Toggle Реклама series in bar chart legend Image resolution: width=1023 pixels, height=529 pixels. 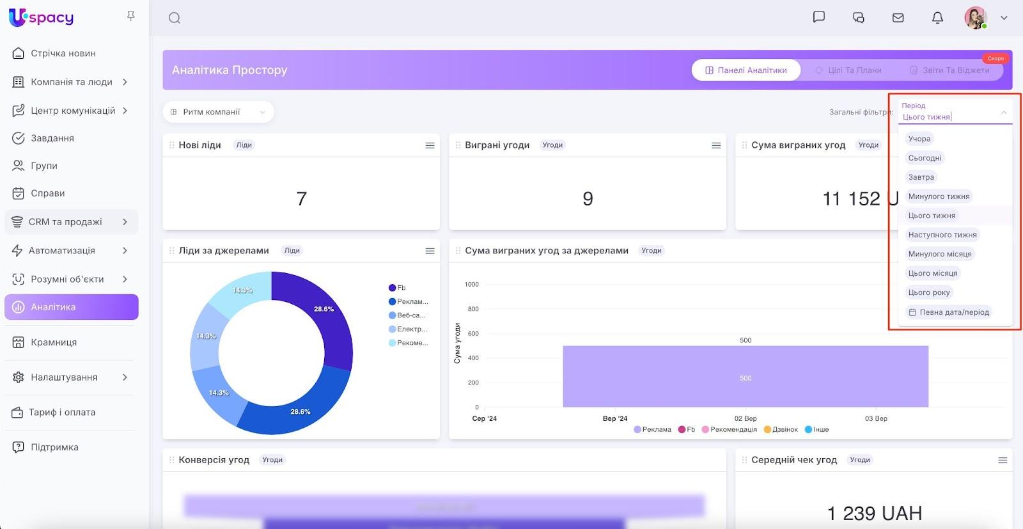(652, 430)
